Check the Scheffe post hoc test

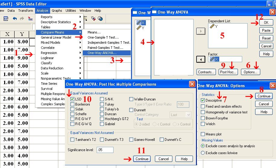pyautogui.click(x=72, y=114)
